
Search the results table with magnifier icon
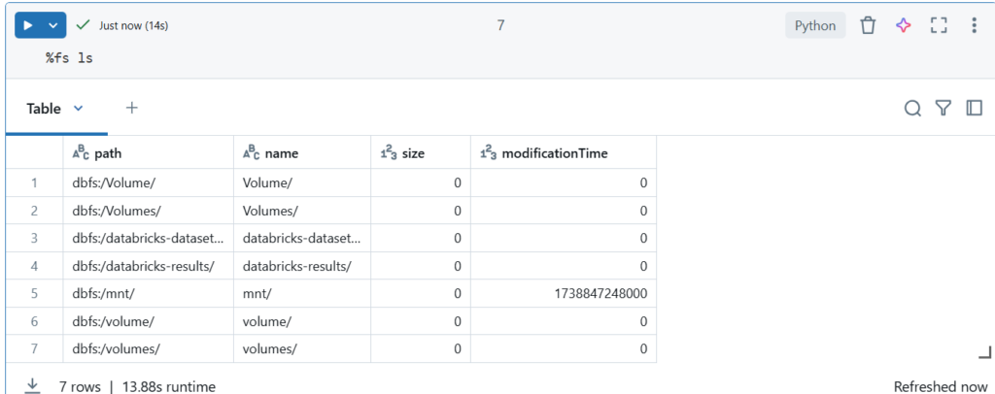coord(912,109)
